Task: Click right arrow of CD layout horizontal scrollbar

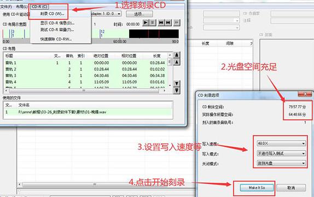Action: 165,91
